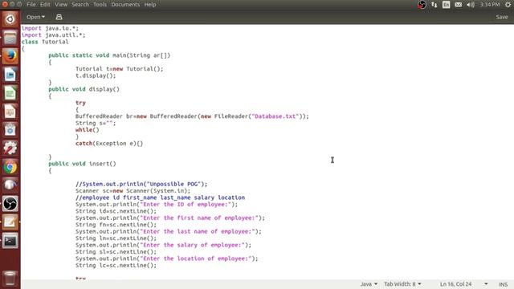The width and height of the screenshot is (514, 289).
Task: Open the sound volume indicator
Action: point(471,5)
